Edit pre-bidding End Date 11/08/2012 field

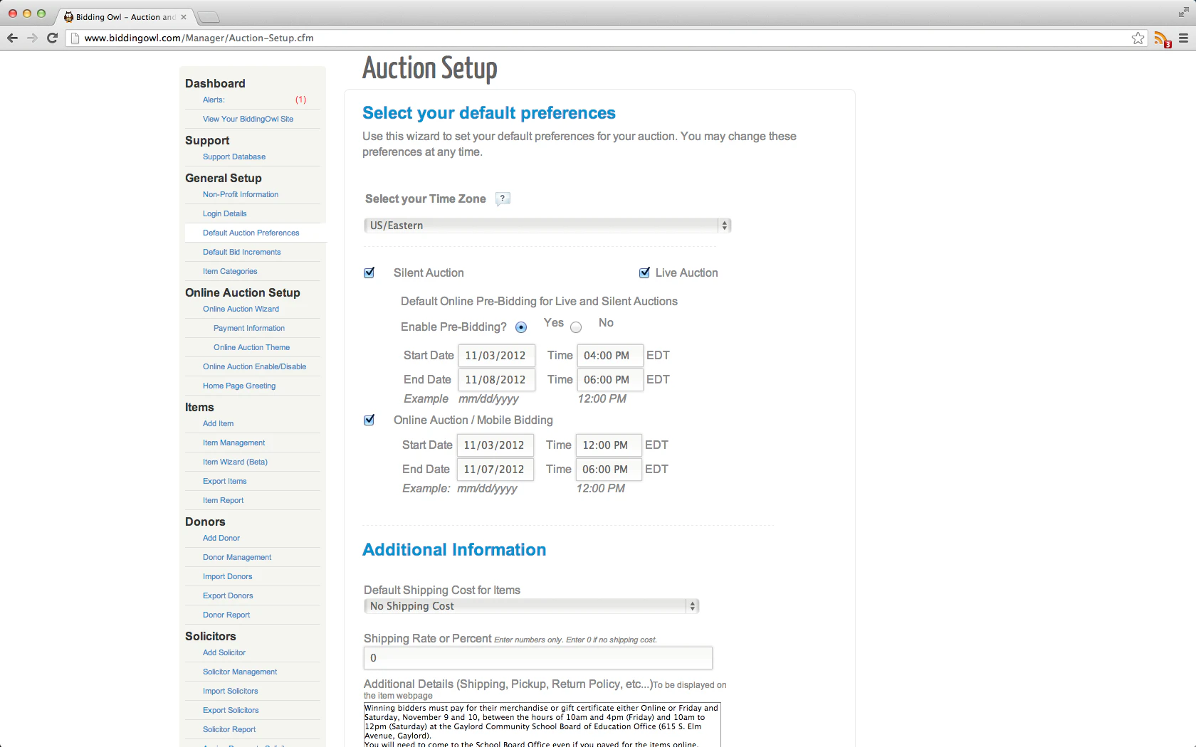tap(496, 380)
